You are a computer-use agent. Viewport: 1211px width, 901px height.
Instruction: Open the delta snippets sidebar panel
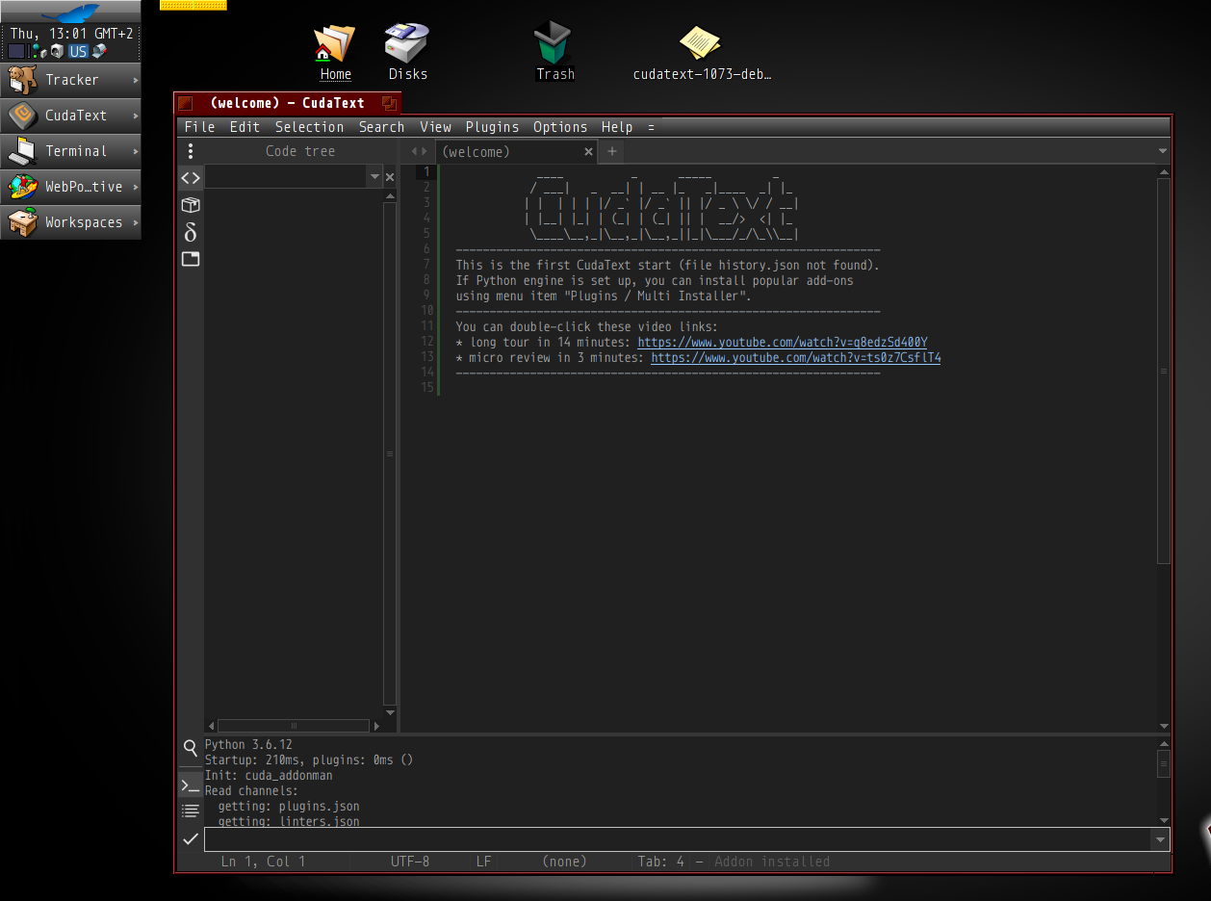[x=191, y=232]
